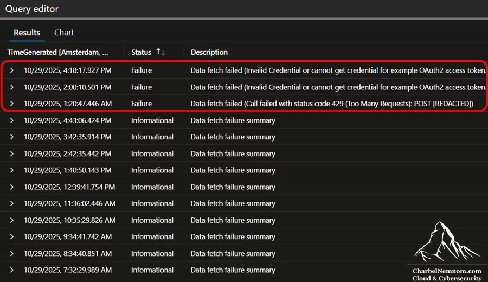
Task: Click the mountain logo watermark
Action: click(x=446, y=241)
